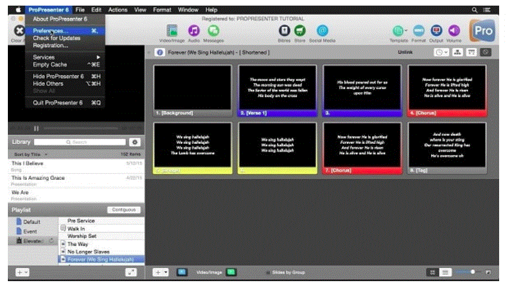
Task: Open the Format menu in menu bar
Action: tap(162, 10)
